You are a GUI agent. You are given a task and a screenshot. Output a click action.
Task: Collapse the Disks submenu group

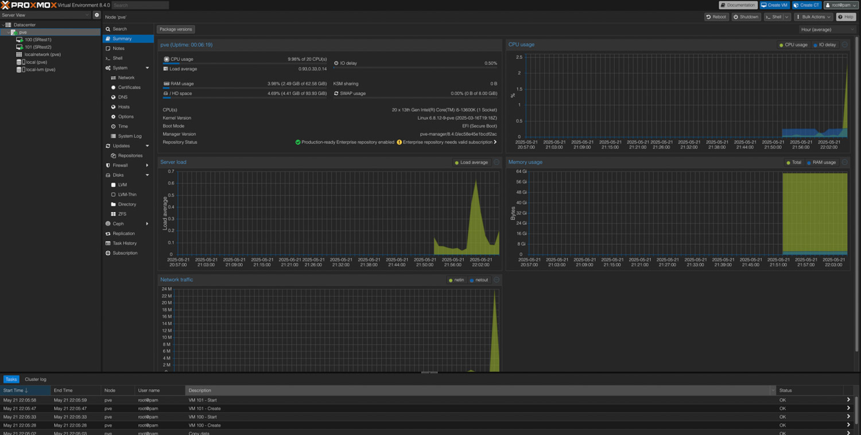148,175
